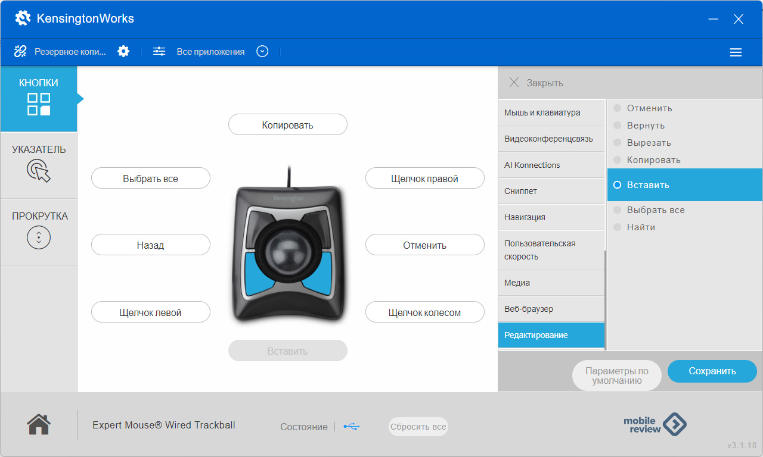Select AI Konnections category
Image resolution: width=763 pixels, height=457 pixels.
(551, 165)
